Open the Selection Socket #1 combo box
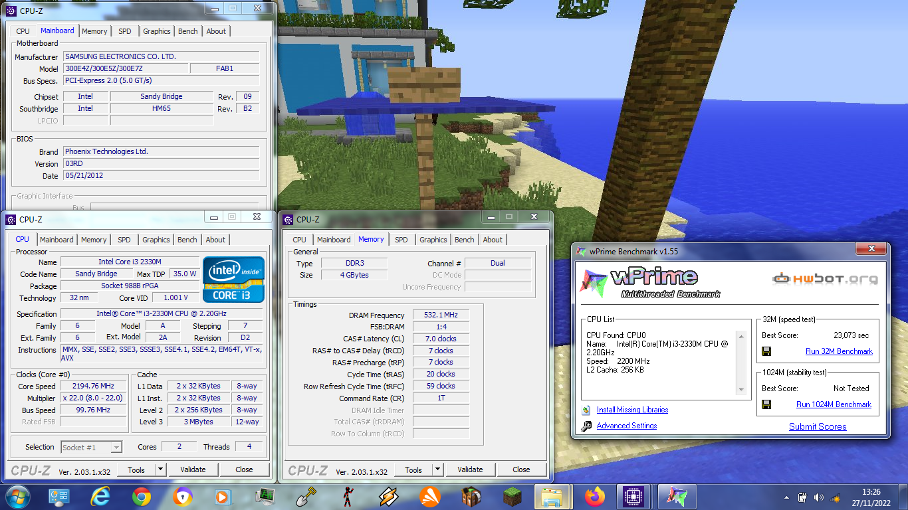This screenshot has height=510, width=908. pos(92,448)
